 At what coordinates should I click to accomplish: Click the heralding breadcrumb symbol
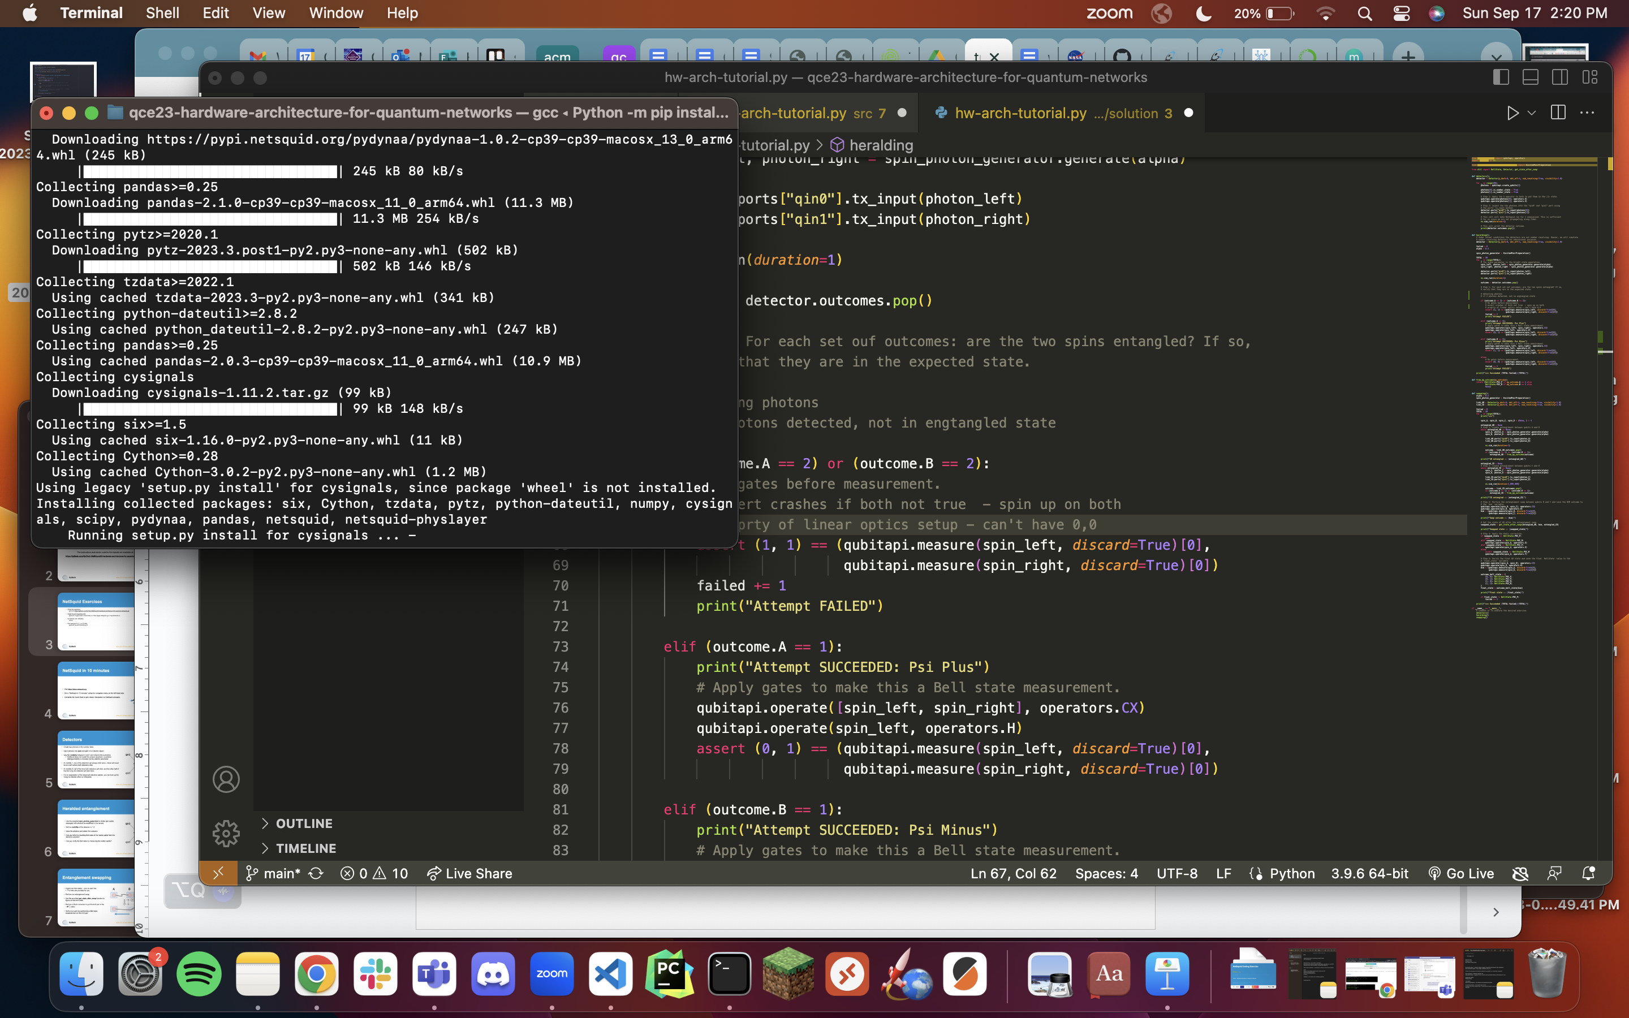[x=872, y=145]
